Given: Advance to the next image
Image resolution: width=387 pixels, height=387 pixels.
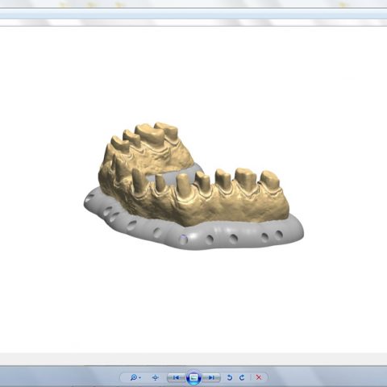Looking at the screenshot, I should point(211,377).
